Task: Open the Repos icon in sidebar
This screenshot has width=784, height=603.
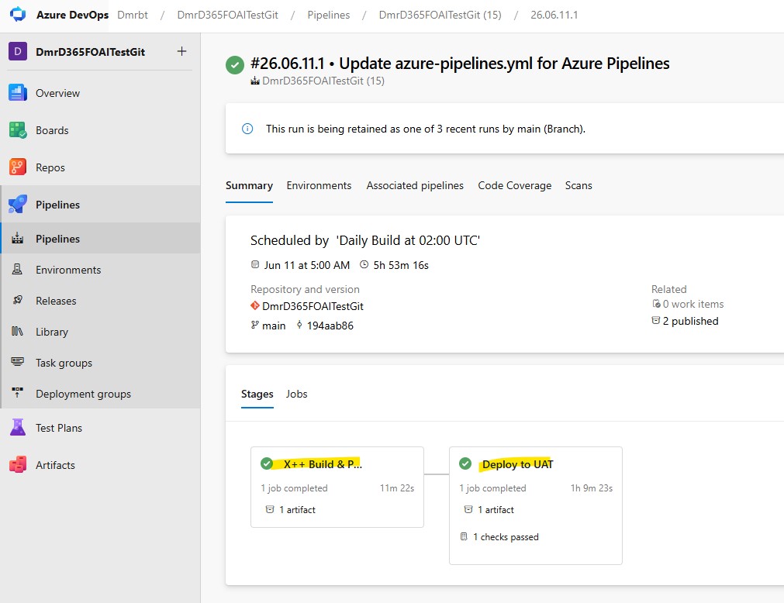Action: (18, 167)
